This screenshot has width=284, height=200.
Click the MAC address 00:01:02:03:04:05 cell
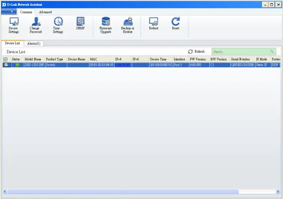[102, 65]
